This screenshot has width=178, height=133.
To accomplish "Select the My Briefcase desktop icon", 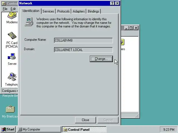I will 10,109.
